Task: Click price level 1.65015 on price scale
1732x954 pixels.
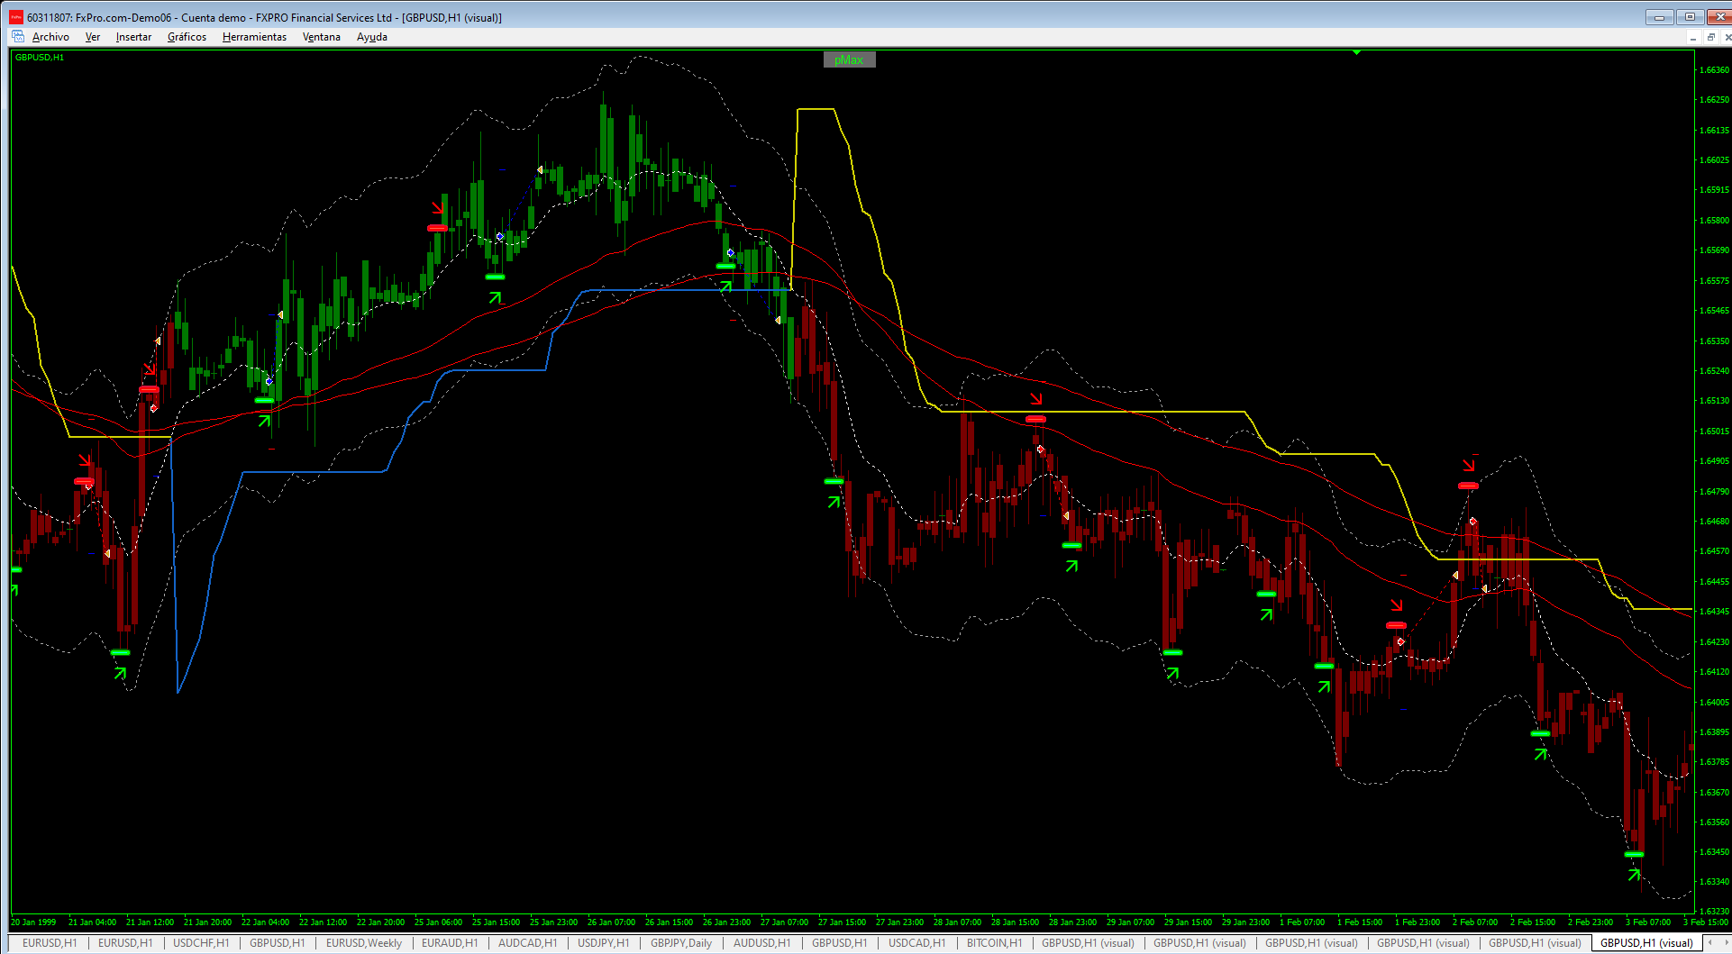Action: [x=1714, y=432]
